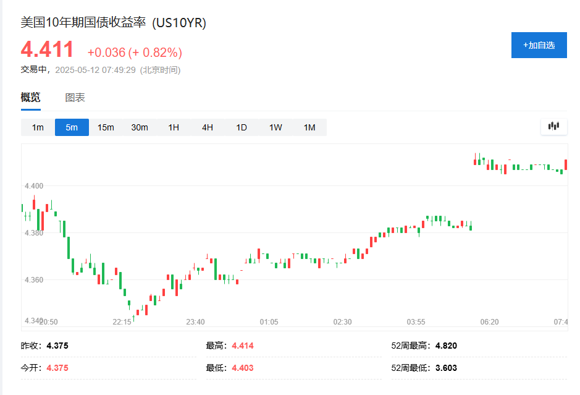Image resolution: width=580 pixels, height=395 pixels.
Task: Click the 昨收 value 4.375
Action: 57,346
